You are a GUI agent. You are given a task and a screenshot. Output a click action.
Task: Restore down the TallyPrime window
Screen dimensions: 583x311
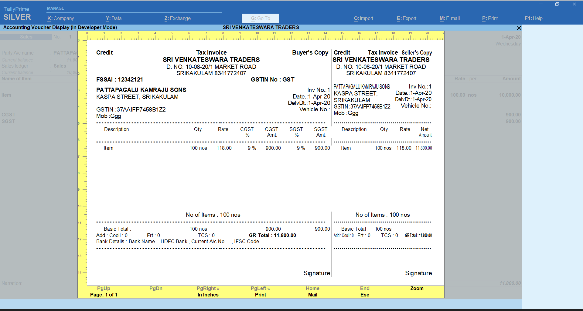tap(557, 4)
